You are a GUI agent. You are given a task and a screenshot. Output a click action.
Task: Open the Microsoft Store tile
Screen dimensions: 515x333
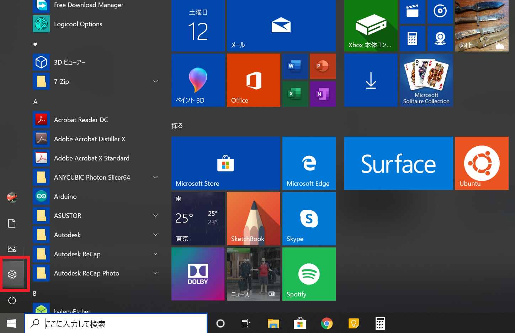(226, 163)
